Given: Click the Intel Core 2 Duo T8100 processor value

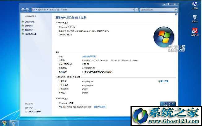Looking at the screenshot, I should (x=110, y=60).
